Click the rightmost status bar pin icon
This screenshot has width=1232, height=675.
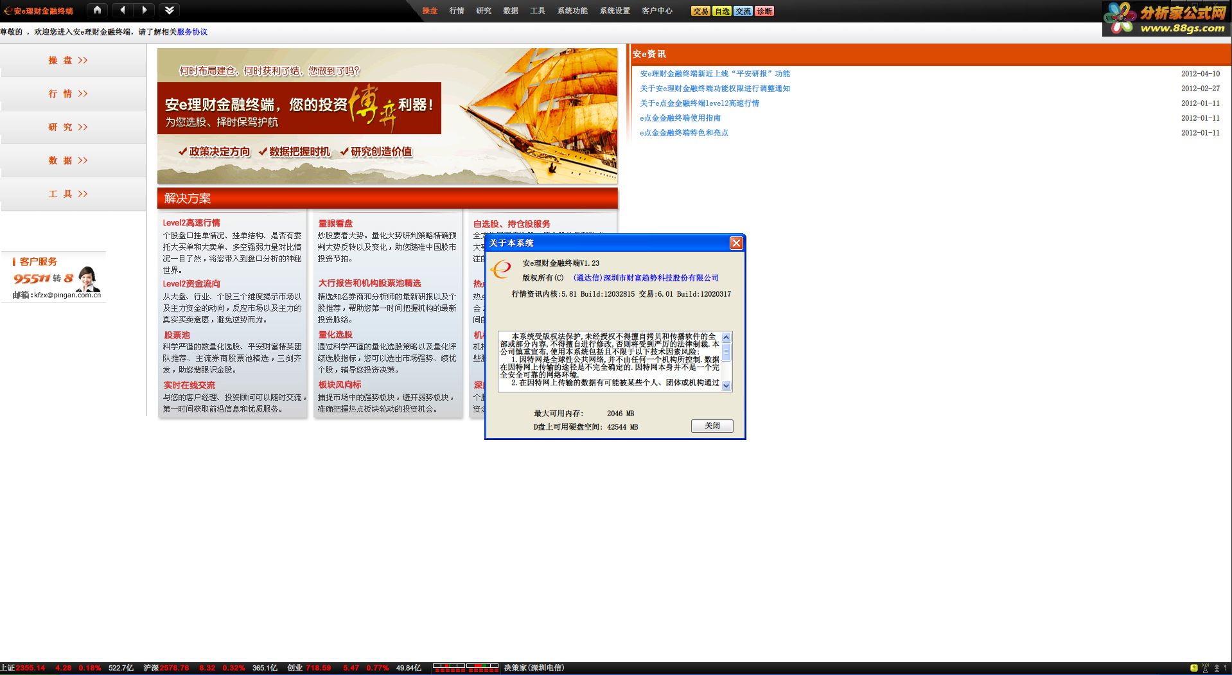tap(1226, 668)
